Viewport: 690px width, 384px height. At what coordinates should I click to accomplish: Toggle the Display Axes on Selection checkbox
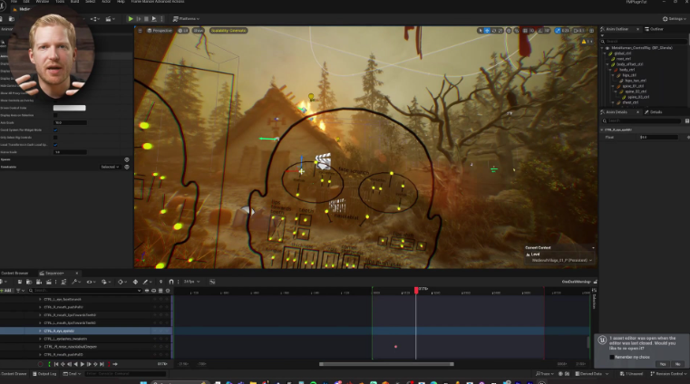[55, 116]
